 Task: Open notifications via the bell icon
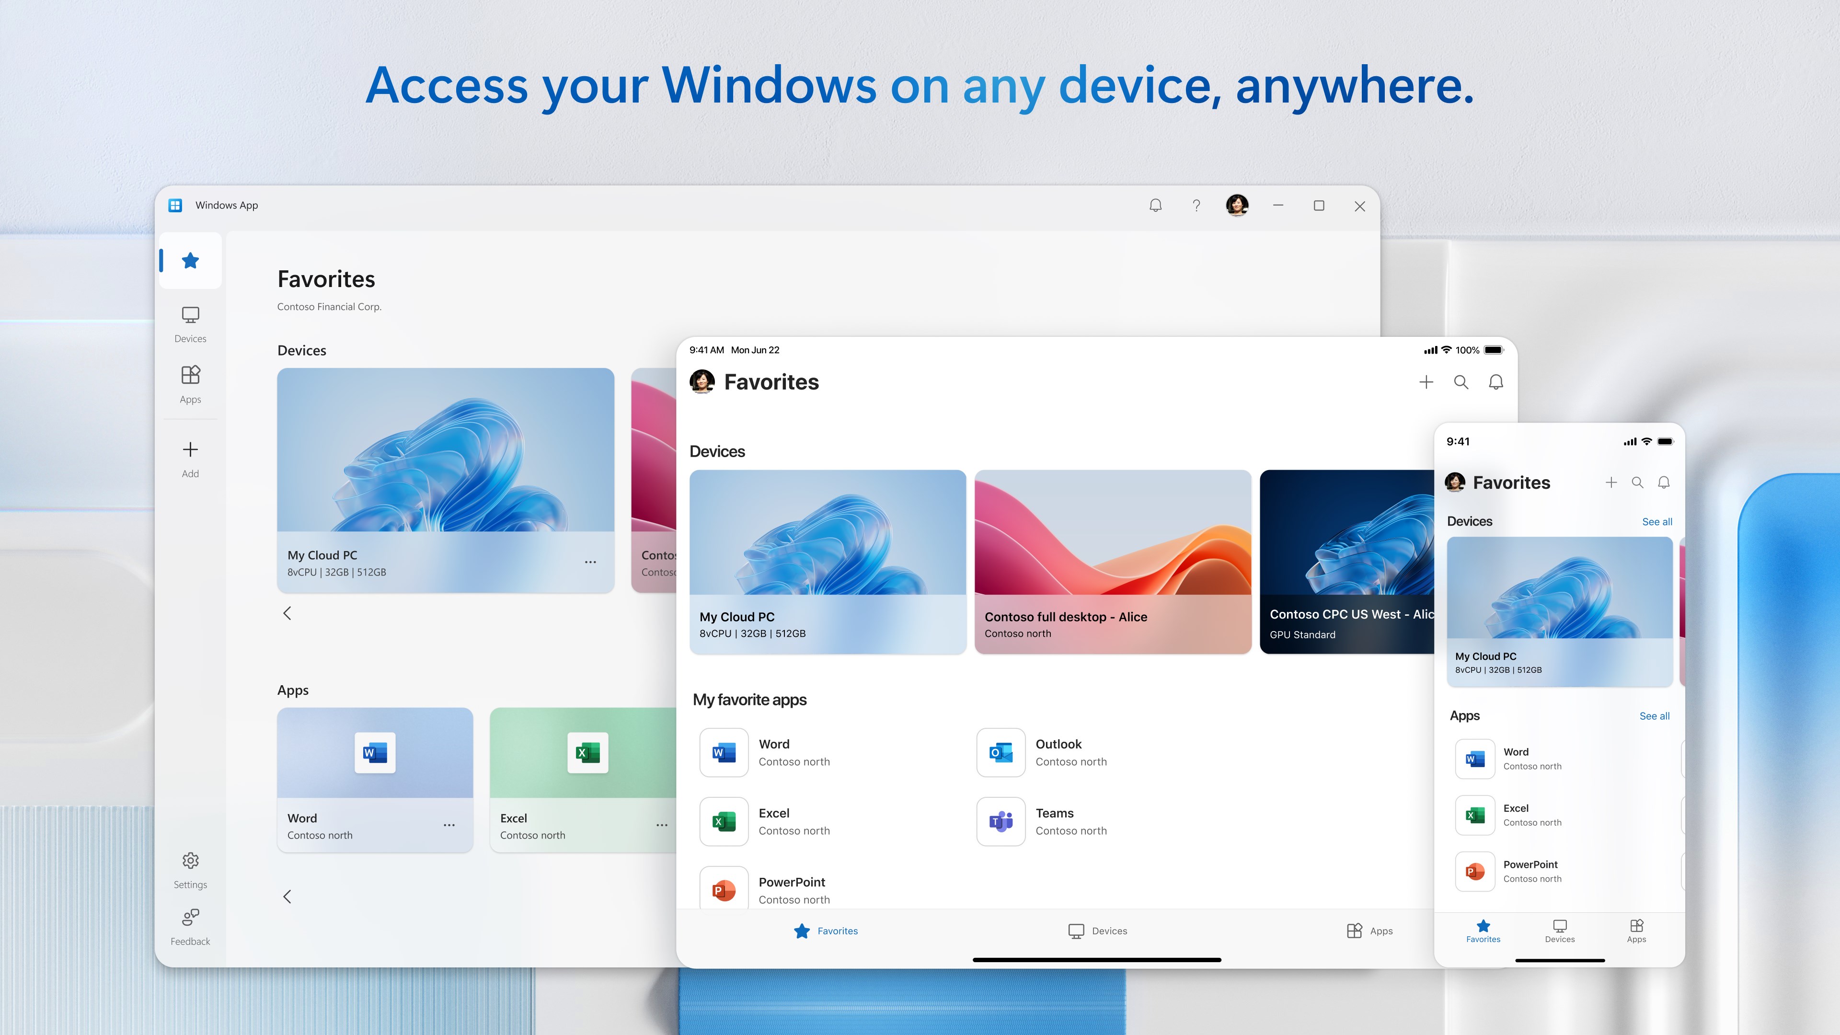point(1155,206)
